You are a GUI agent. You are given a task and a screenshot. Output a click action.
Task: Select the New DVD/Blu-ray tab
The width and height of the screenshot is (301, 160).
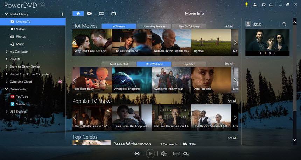189,26
